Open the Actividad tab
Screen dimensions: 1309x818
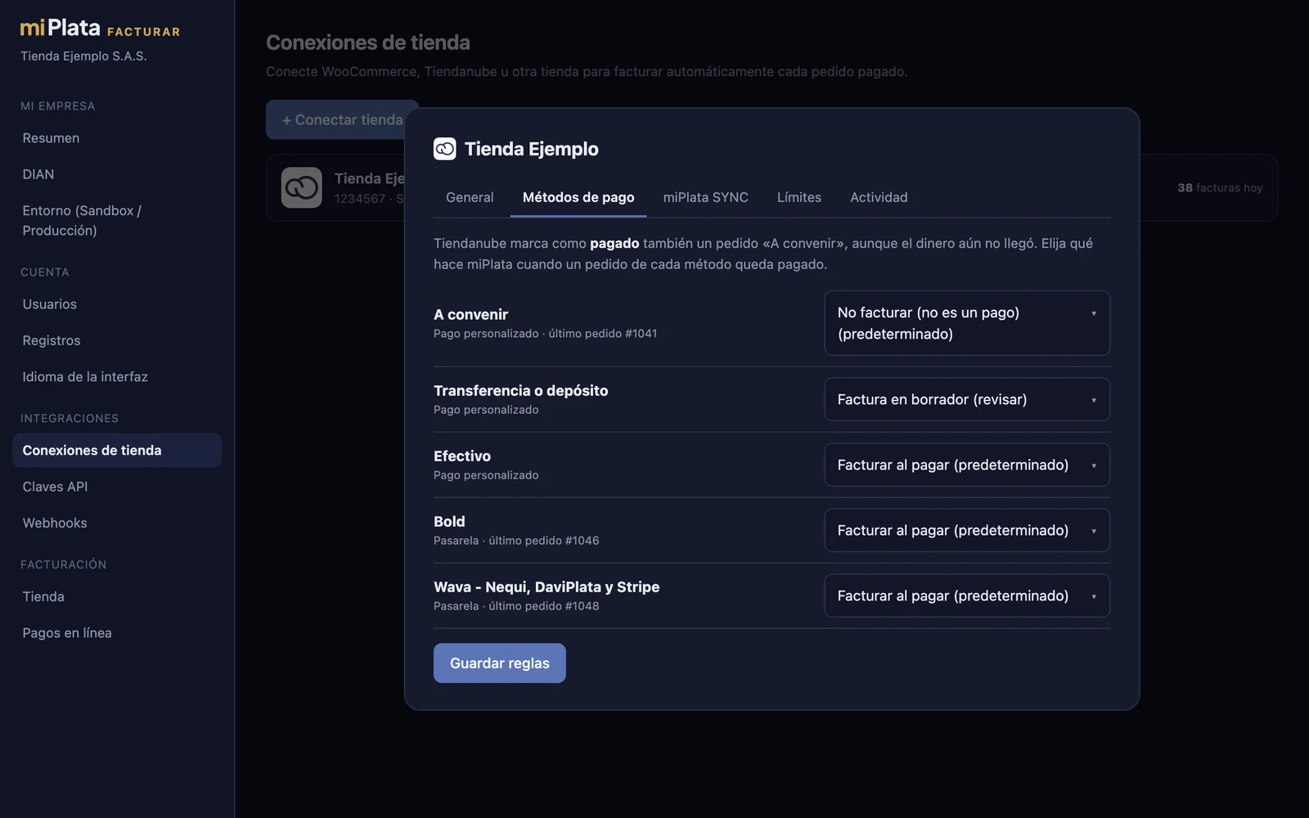(879, 197)
